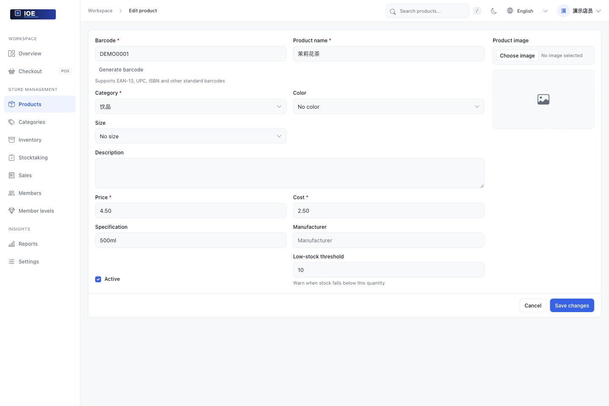The height and width of the screenshot is (406, 609).
Task: Click the Manufacturer input field
Action: 389,240
